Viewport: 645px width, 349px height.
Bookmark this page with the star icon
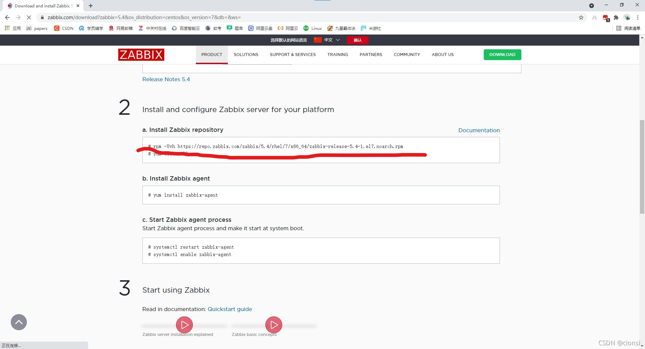tap(581, 17)
